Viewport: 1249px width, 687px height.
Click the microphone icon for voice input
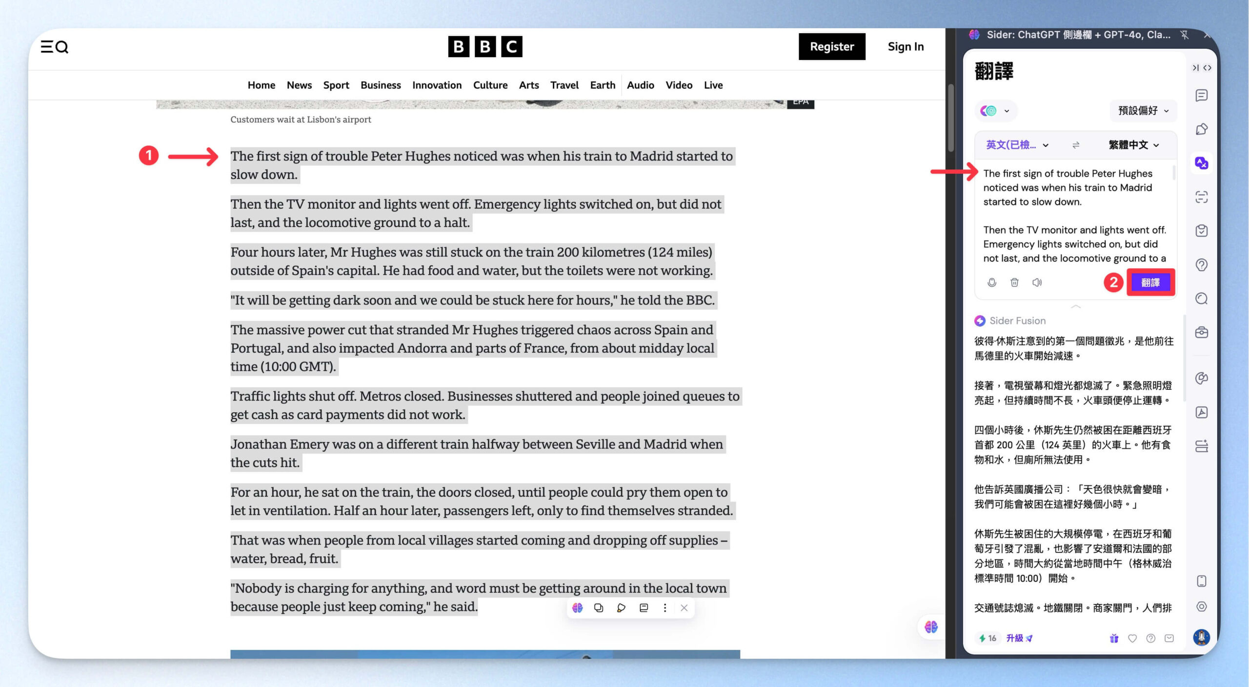point(991,283)
